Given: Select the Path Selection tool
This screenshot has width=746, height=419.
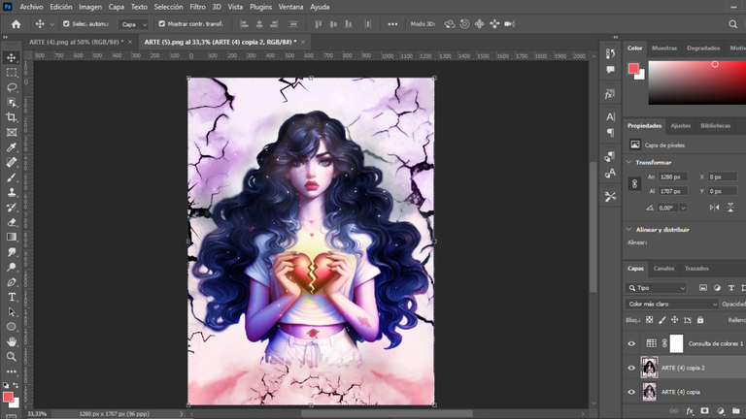Looking at the screenshot, I should 12,312.
